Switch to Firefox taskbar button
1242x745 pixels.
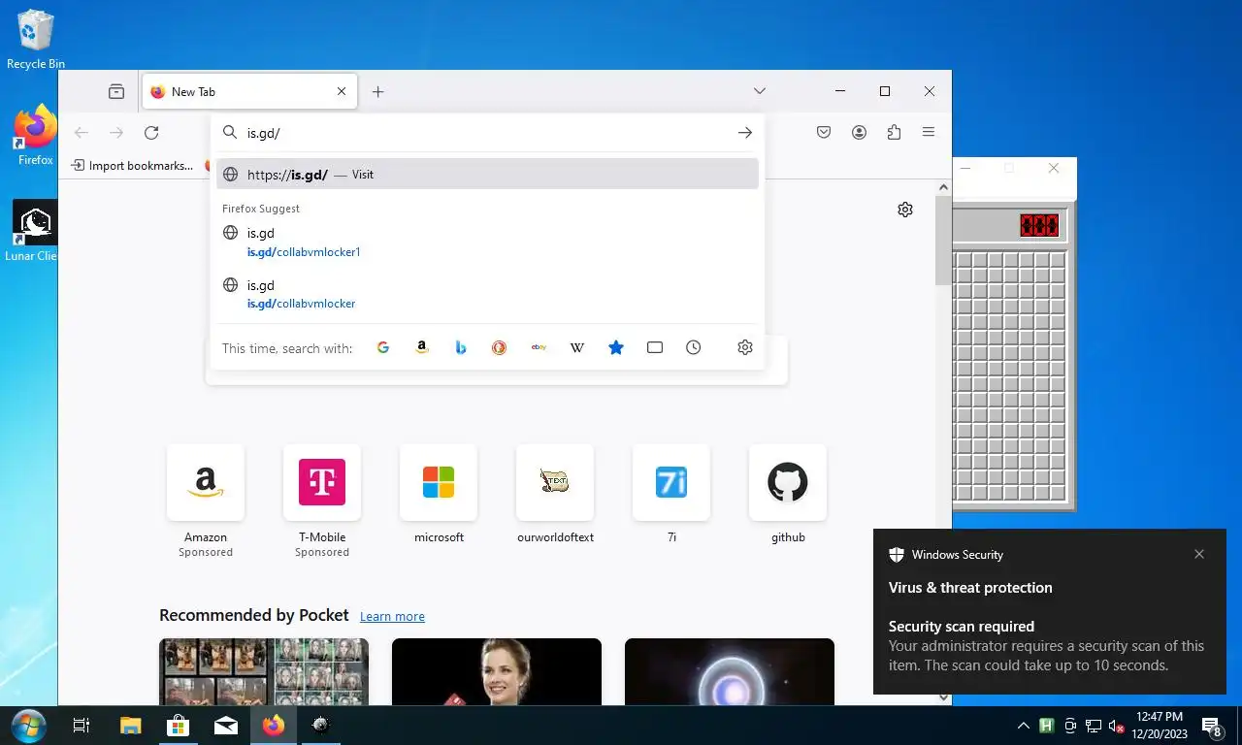pos(274,726)
